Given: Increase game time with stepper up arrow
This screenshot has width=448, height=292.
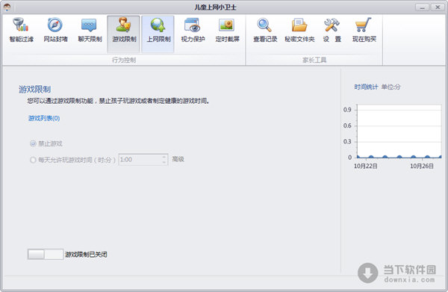Looking at the screenshot, I should 164,157.
